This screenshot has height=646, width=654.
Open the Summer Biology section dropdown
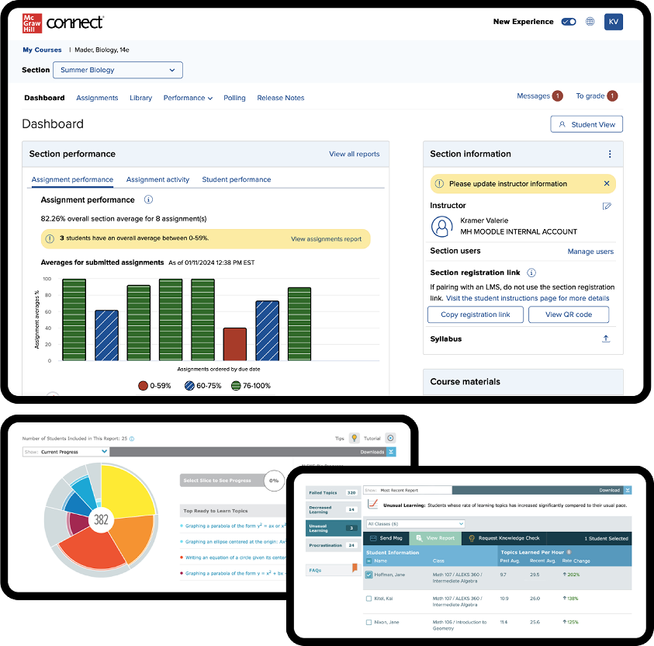click(117, 70)
